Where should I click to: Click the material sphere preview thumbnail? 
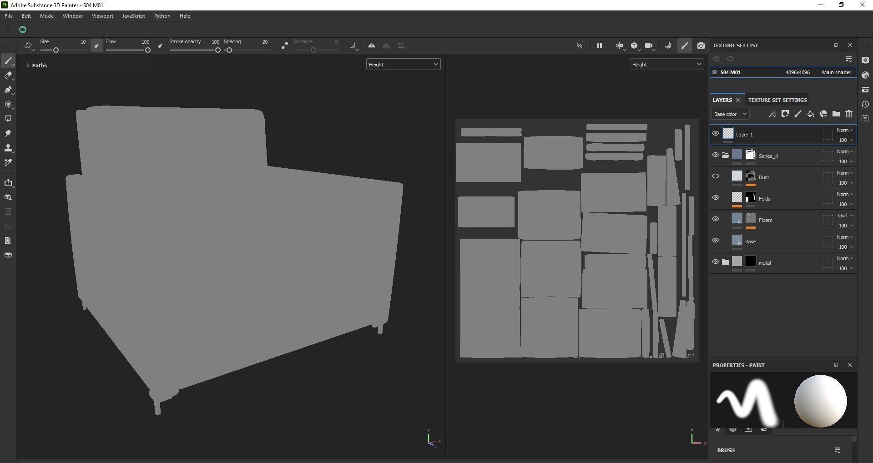[820, 401]
